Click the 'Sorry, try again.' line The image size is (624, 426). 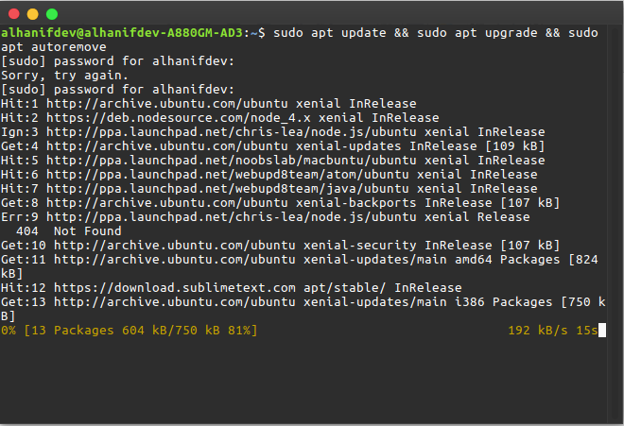coord(64,76)
